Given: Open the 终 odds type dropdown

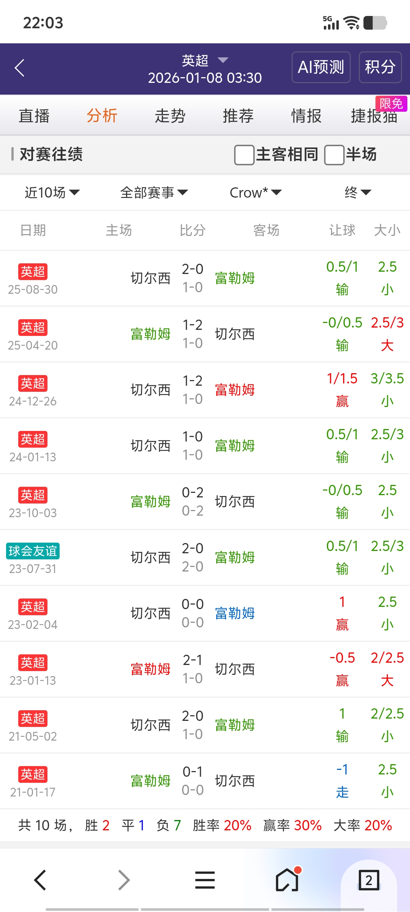Looking at the screenshot, I should coord(357,193).
